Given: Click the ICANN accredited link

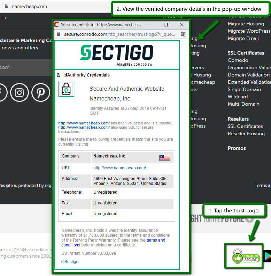Looking at the screenshot, I should 19,250.
